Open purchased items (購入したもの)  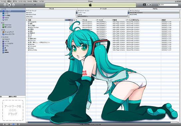tap(13, 27)
